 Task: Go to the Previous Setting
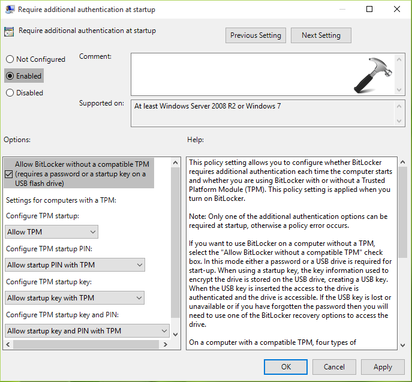(x=255, y=35)
